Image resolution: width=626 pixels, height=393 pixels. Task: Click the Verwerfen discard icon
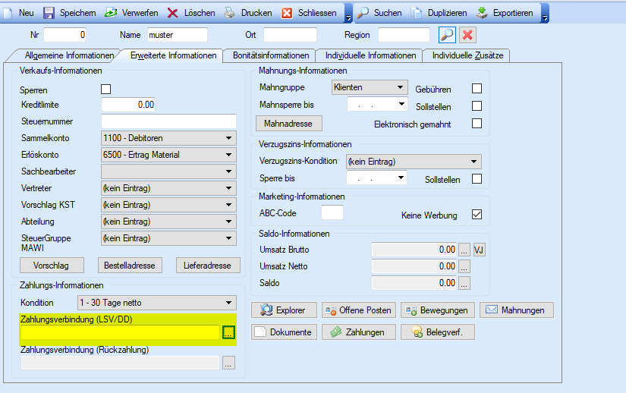(111, 13)
